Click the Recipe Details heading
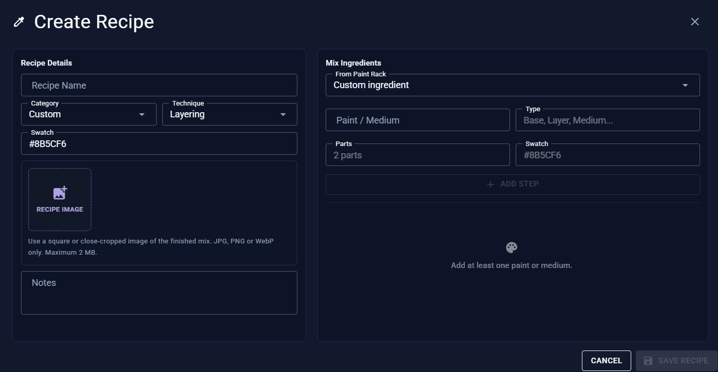The height and width of the screenshot is (372, 718). 46,63
